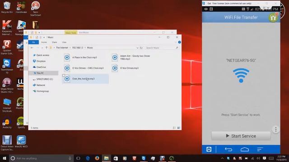The image size is (289, 162).
Task: Open the three-dot overflow menu in phone app
Action: pyautogui.click(x=276, y=130)
